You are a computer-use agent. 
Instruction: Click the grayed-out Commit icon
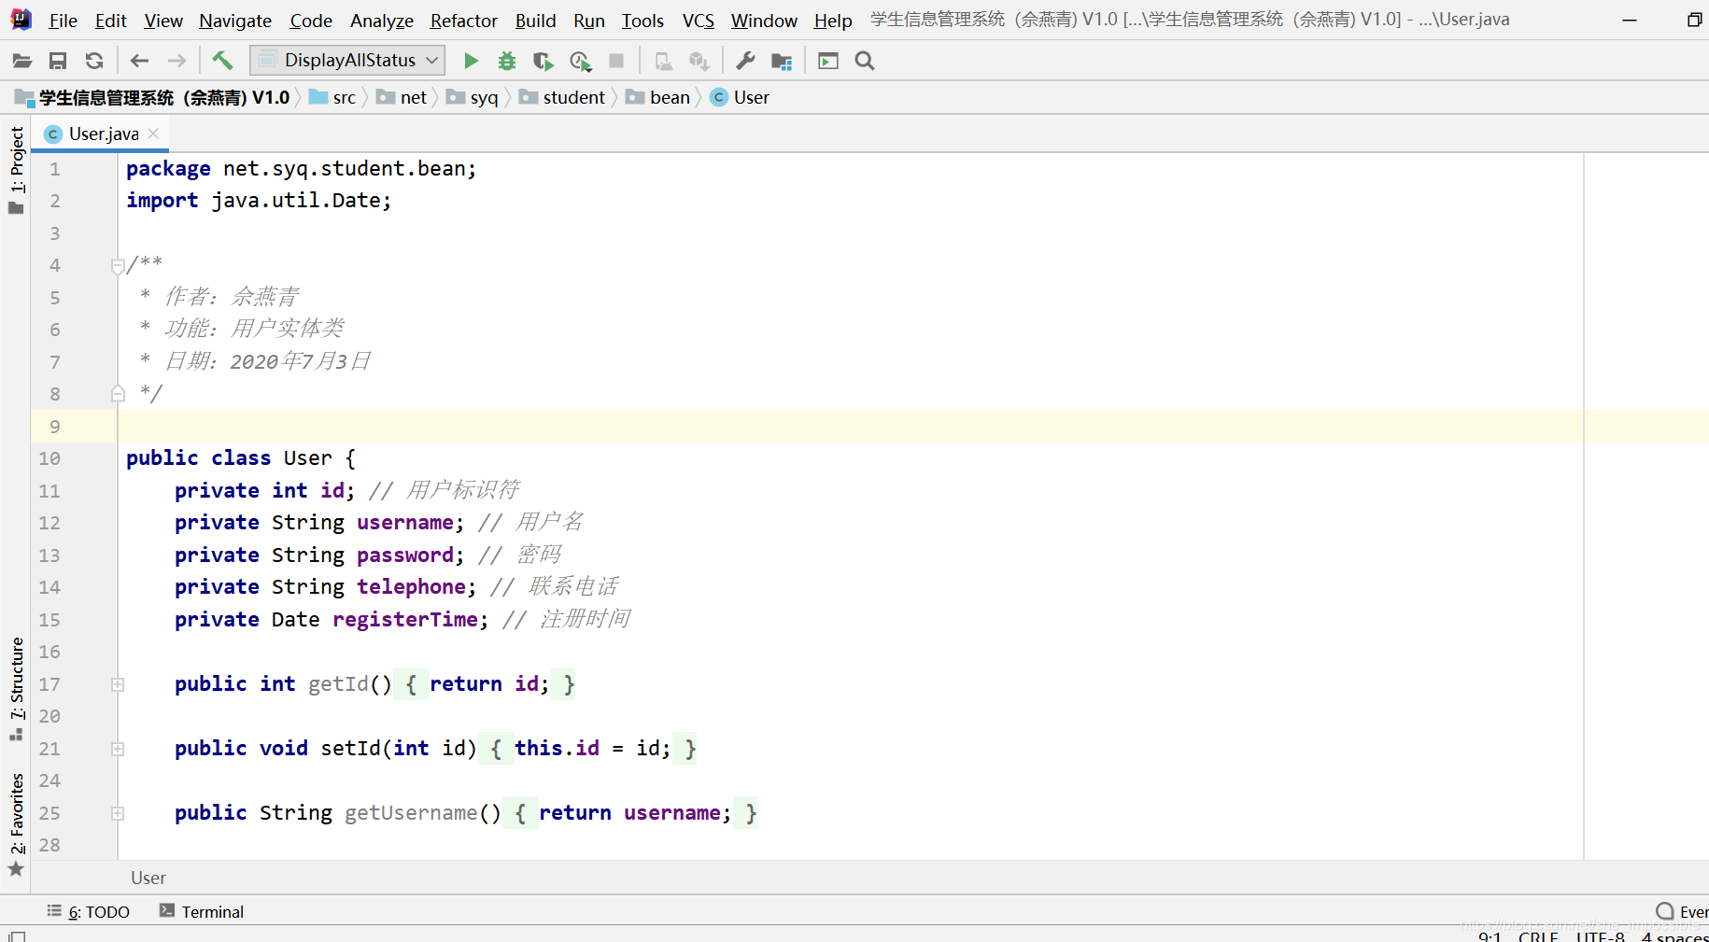click(699, 61)
